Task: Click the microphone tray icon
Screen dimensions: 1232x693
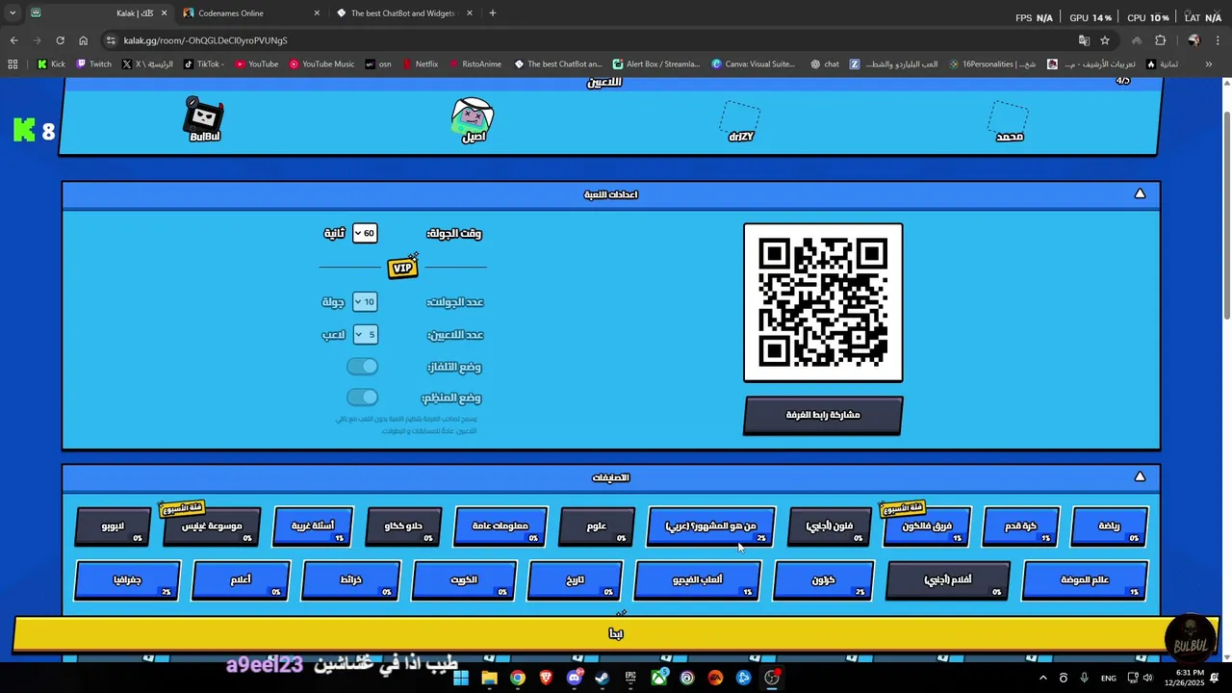Action: (x=1085, y=678)
